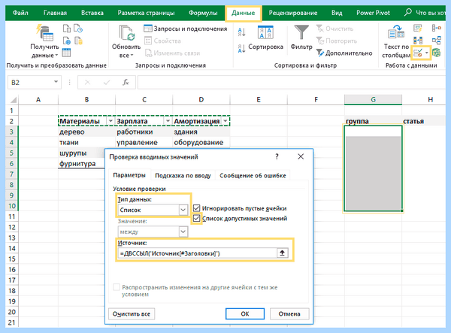Toggle Список допустимых значений checkbox
451x333 pixels.
196,219
